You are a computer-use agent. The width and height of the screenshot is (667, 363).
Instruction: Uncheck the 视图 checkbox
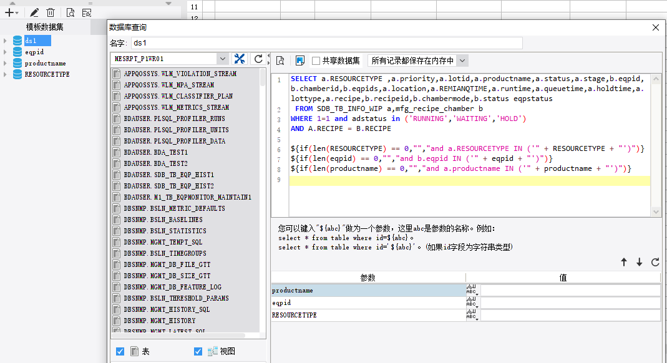coord(198,352)
